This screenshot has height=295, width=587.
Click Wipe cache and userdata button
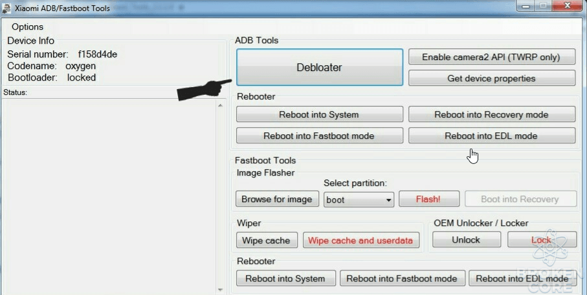tap(361, 240)
